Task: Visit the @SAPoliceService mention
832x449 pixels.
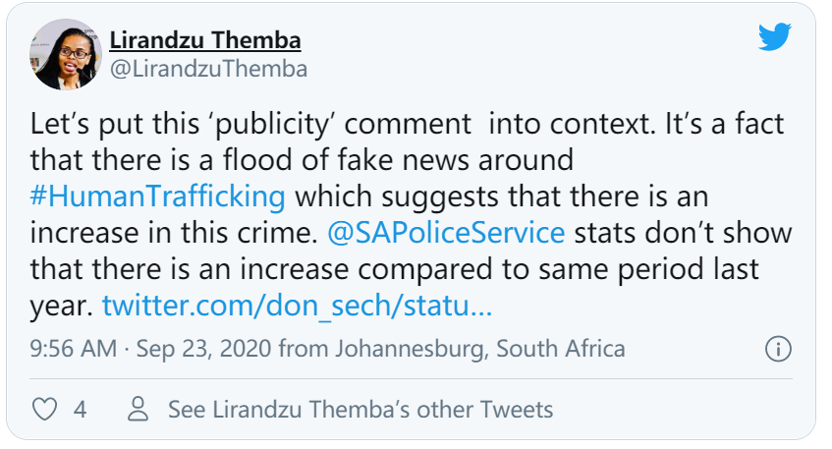Action: click(x=454, y=233)
